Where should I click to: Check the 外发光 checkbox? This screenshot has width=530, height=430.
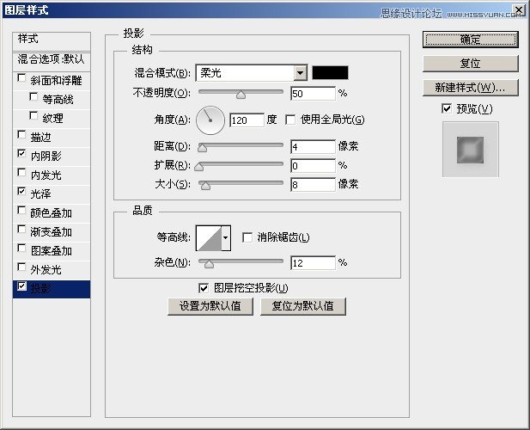click(x=21, y=267)
